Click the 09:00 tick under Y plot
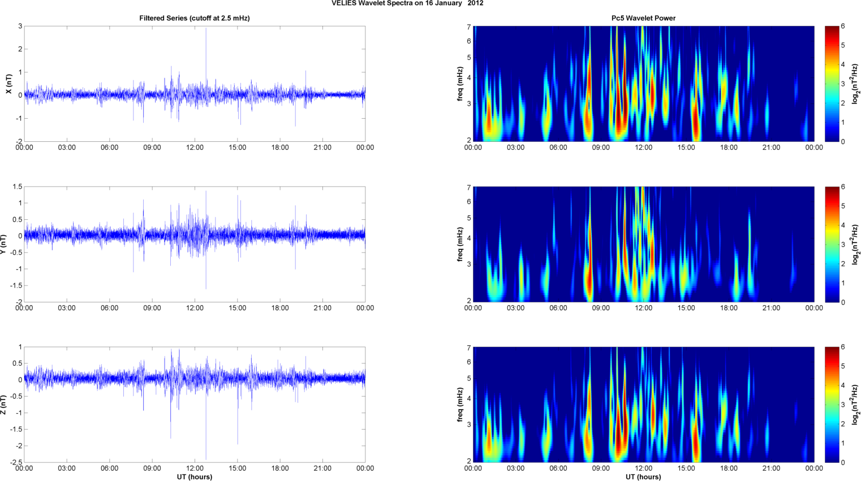Screen dimensions: 861x481 point(152,308)
